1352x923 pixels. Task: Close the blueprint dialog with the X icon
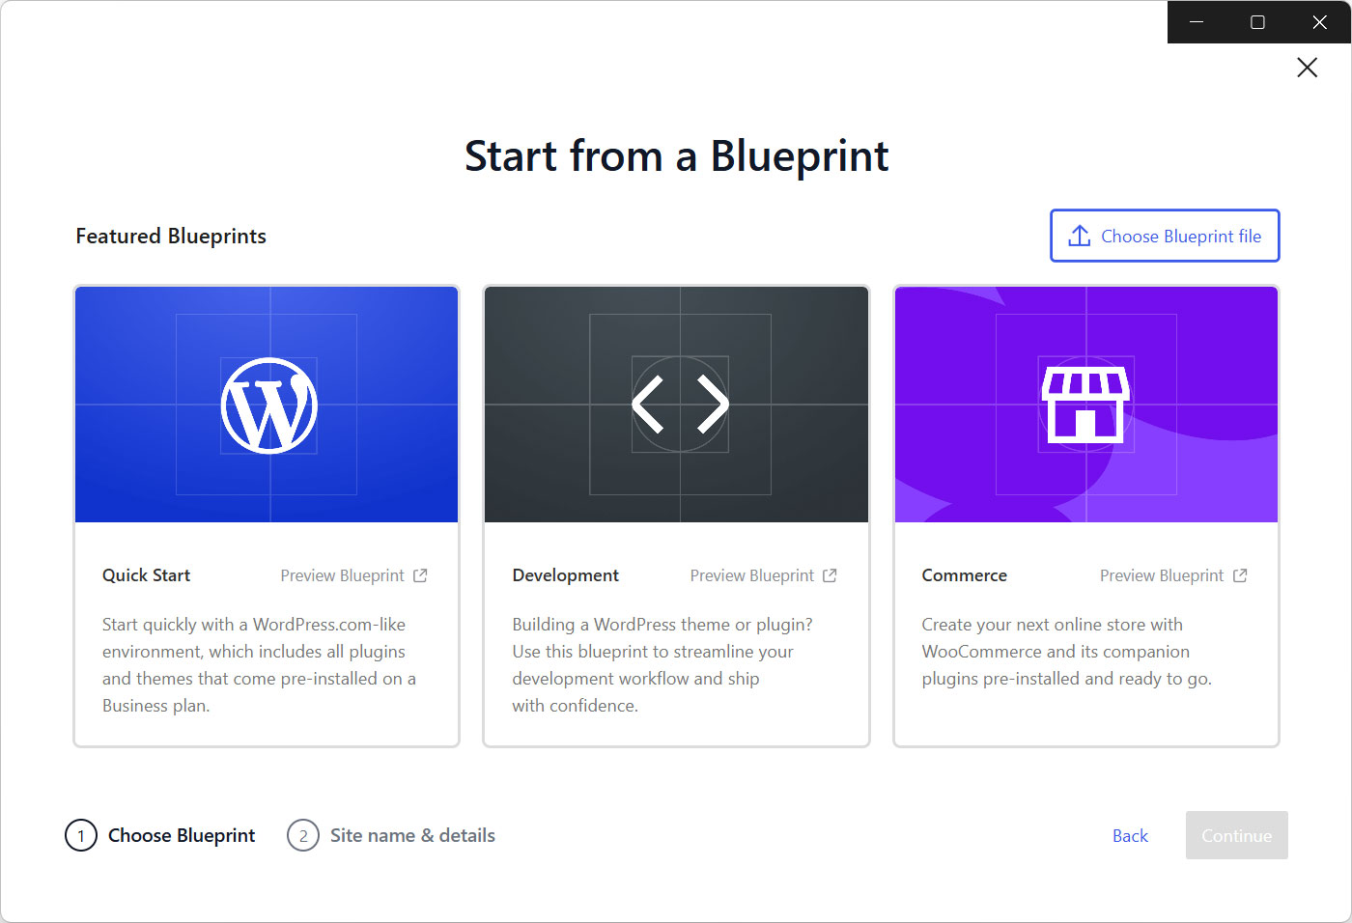pyautogui.click(x=1307, y=68)
